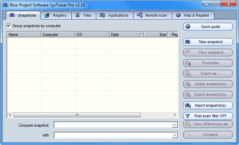Click the camera icon on Snapshots tab
The image size is (239, 145).
[x=12, y=15]
